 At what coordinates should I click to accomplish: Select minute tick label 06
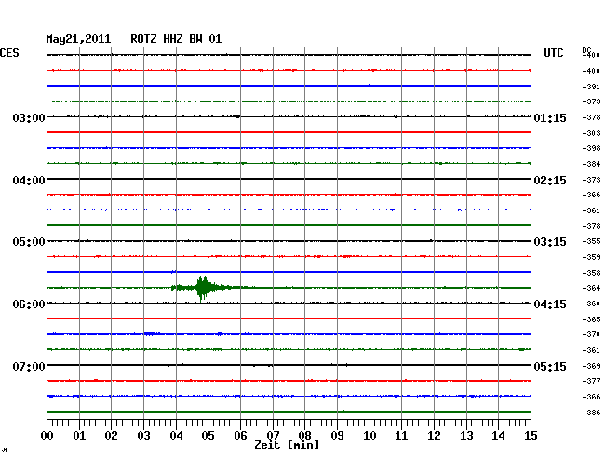tap(240, 436)
